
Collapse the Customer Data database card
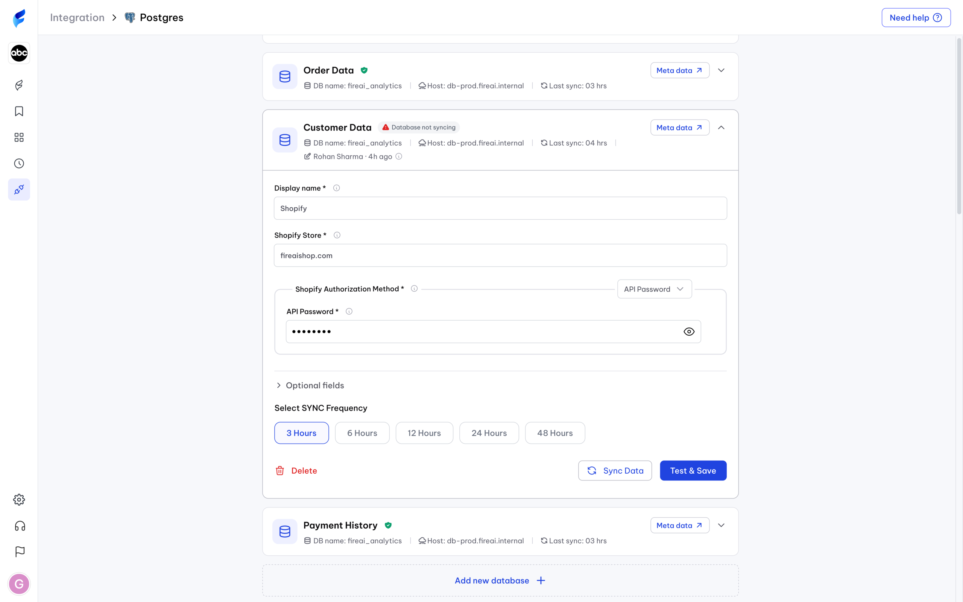point(721,128)
